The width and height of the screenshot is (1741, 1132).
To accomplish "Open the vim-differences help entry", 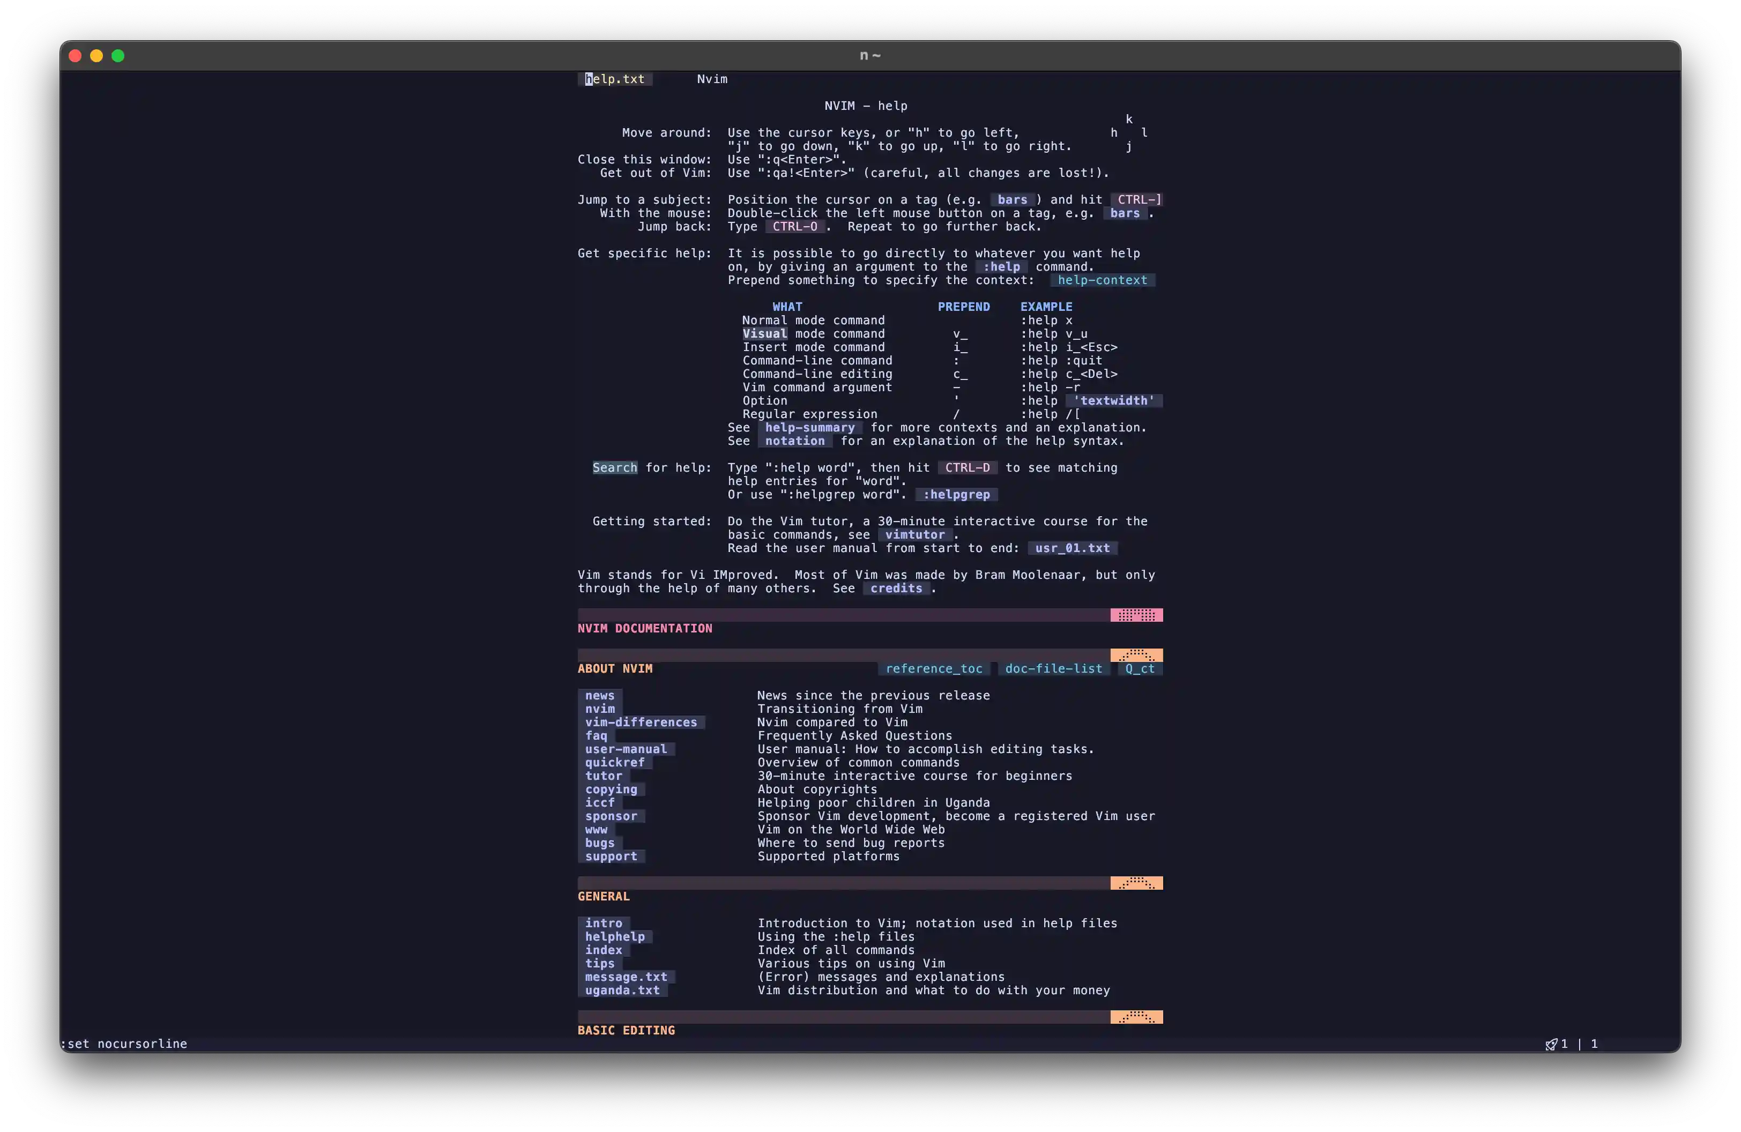I will (641, 723).
